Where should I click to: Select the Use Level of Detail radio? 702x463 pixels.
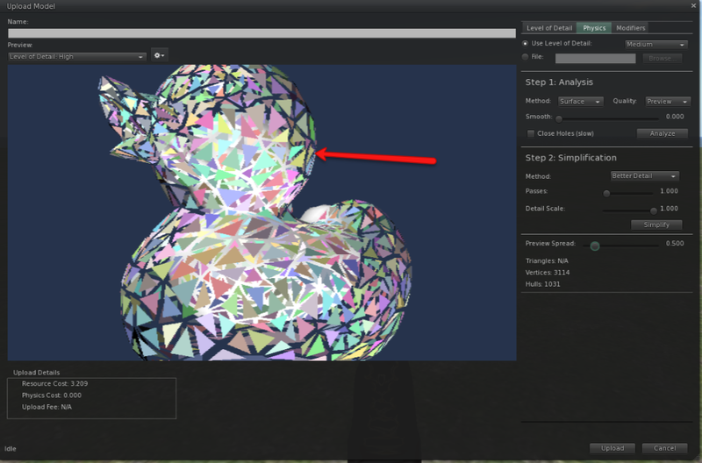[526, 43]
